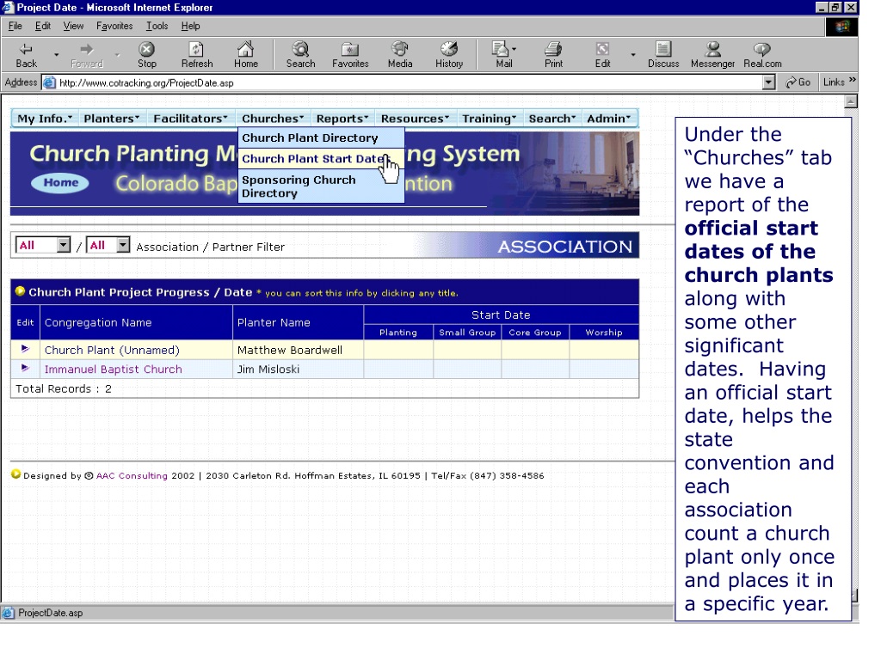Click the Mail toolbar icon
881x660 pixels.
501,49
